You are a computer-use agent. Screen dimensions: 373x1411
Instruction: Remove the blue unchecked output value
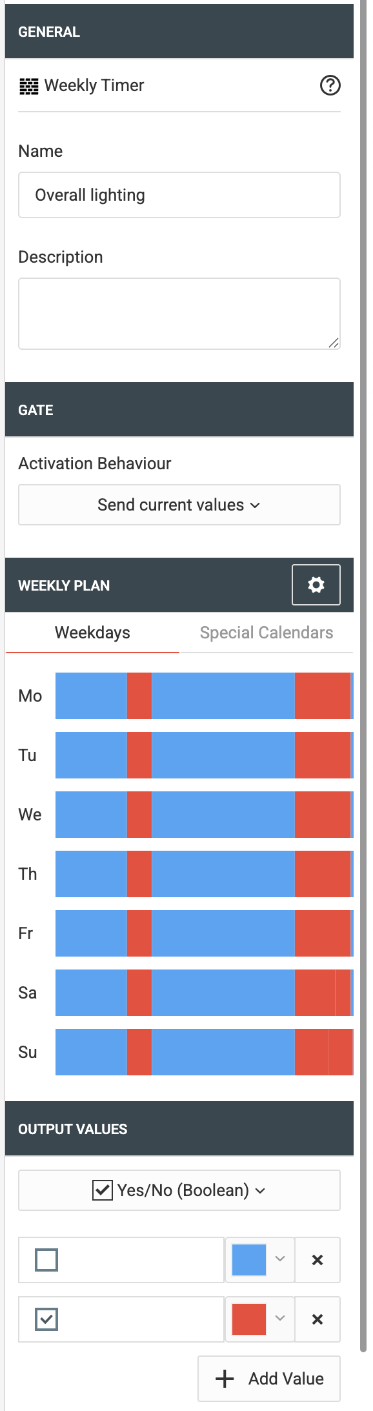pos(318,1259)
